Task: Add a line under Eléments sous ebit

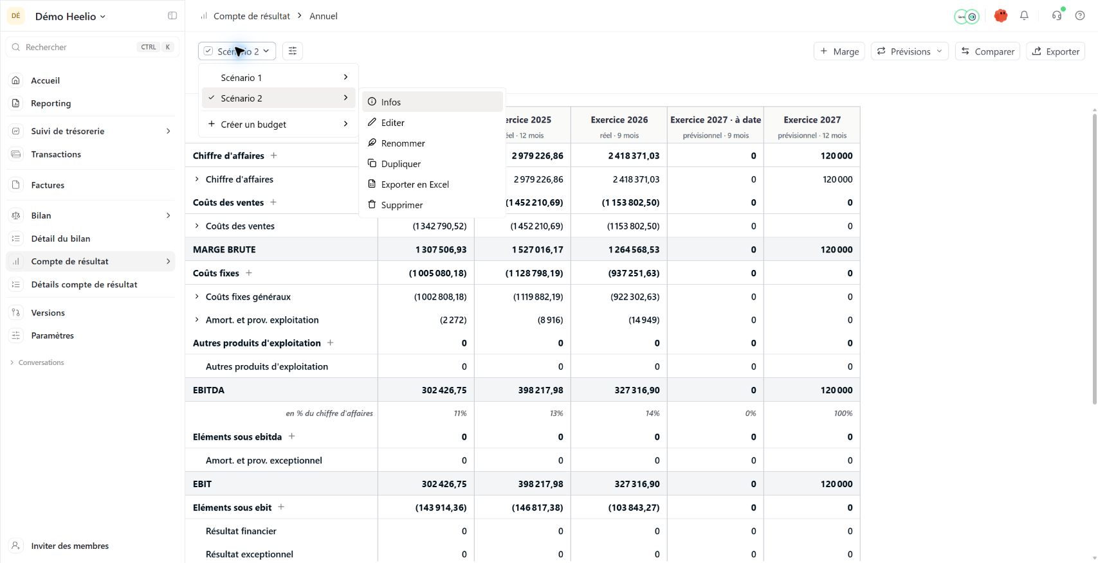Action: click(281, 507)
